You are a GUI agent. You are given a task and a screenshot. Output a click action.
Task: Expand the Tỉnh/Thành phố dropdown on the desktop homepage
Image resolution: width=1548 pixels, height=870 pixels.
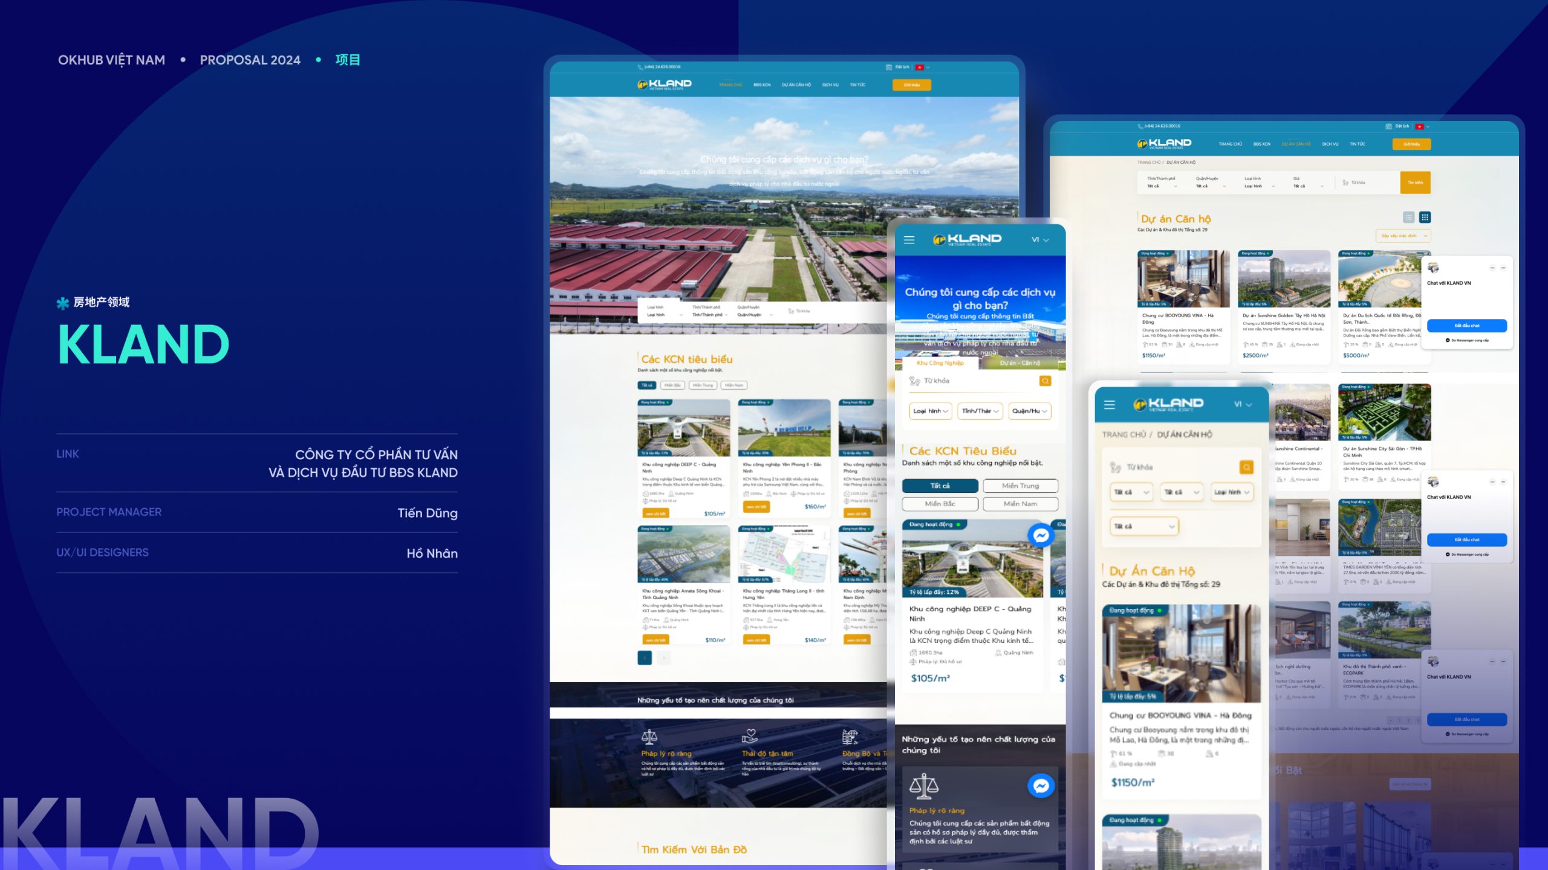710,315
